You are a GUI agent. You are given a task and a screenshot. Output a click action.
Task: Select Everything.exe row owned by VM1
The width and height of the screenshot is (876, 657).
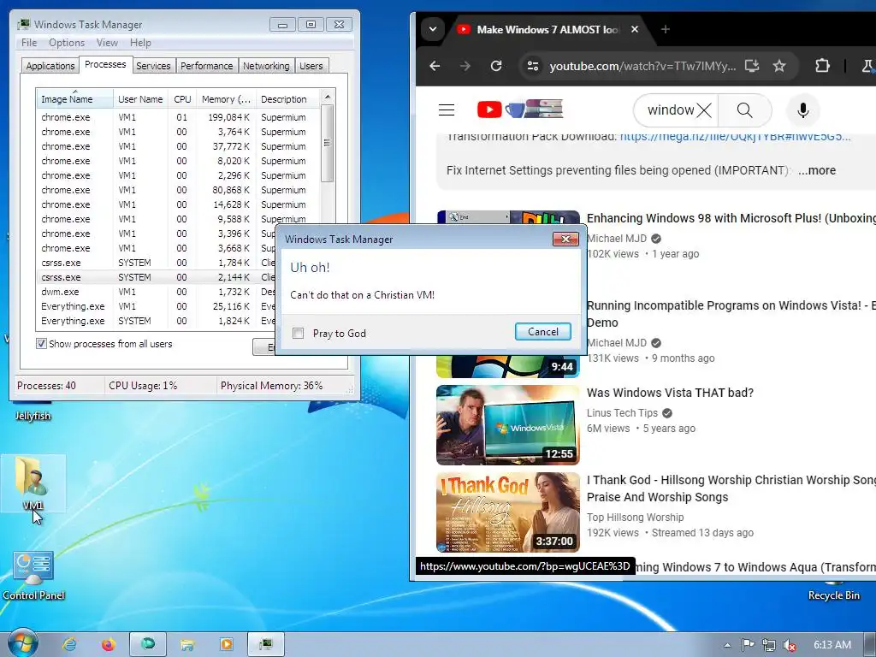[157, 306]
